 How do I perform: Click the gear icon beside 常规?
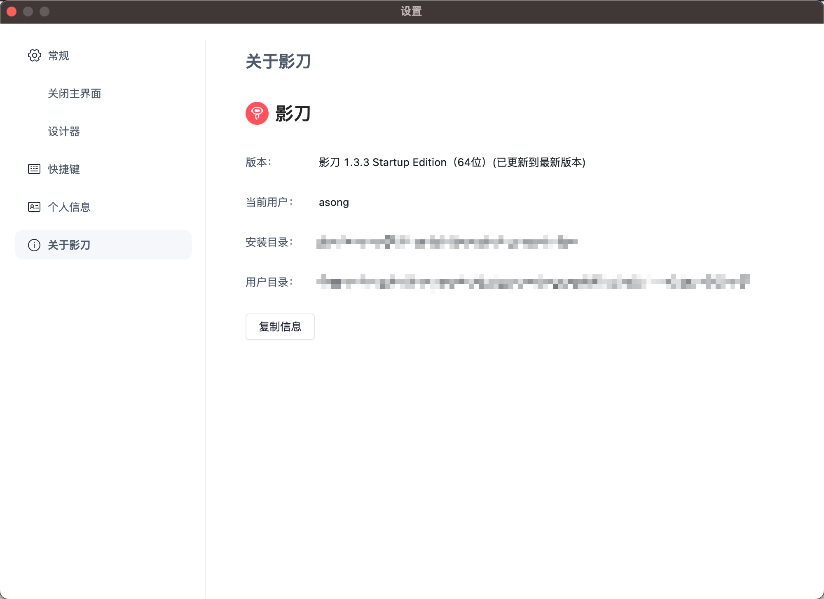[x=34, y=55]
